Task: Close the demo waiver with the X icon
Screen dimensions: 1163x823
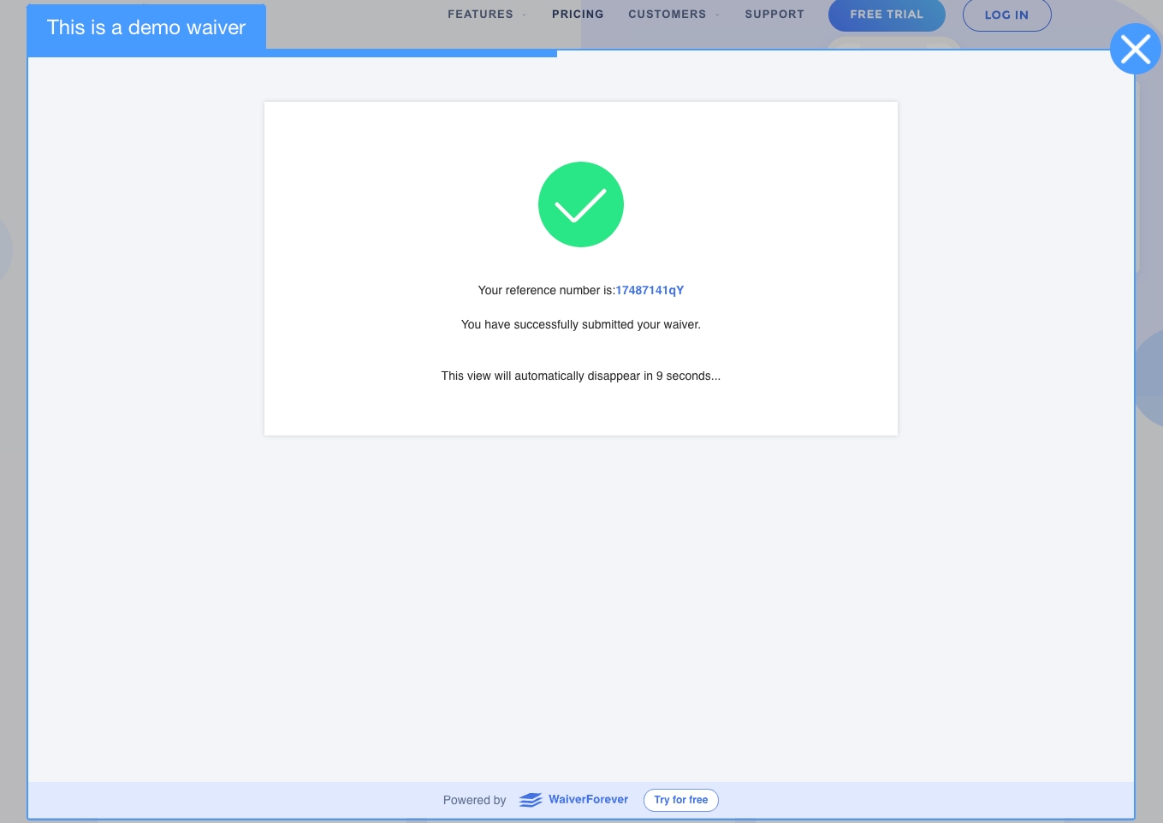Action: tap(1135, 49)
